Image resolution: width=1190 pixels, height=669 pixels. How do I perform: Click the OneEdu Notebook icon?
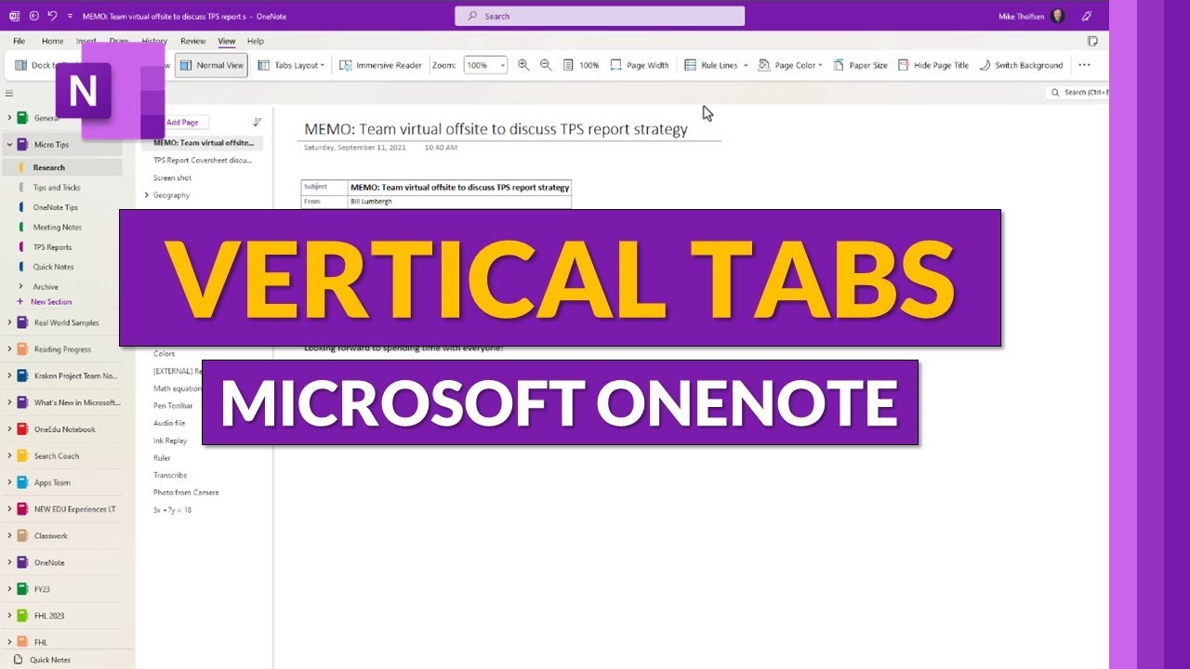pyautogui.click(x=22, y=429)
